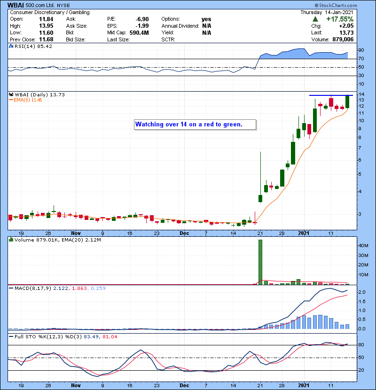Click the 'Nov' label under price chart
This screenshot has width=376, height=390.
tap(76, 234)
